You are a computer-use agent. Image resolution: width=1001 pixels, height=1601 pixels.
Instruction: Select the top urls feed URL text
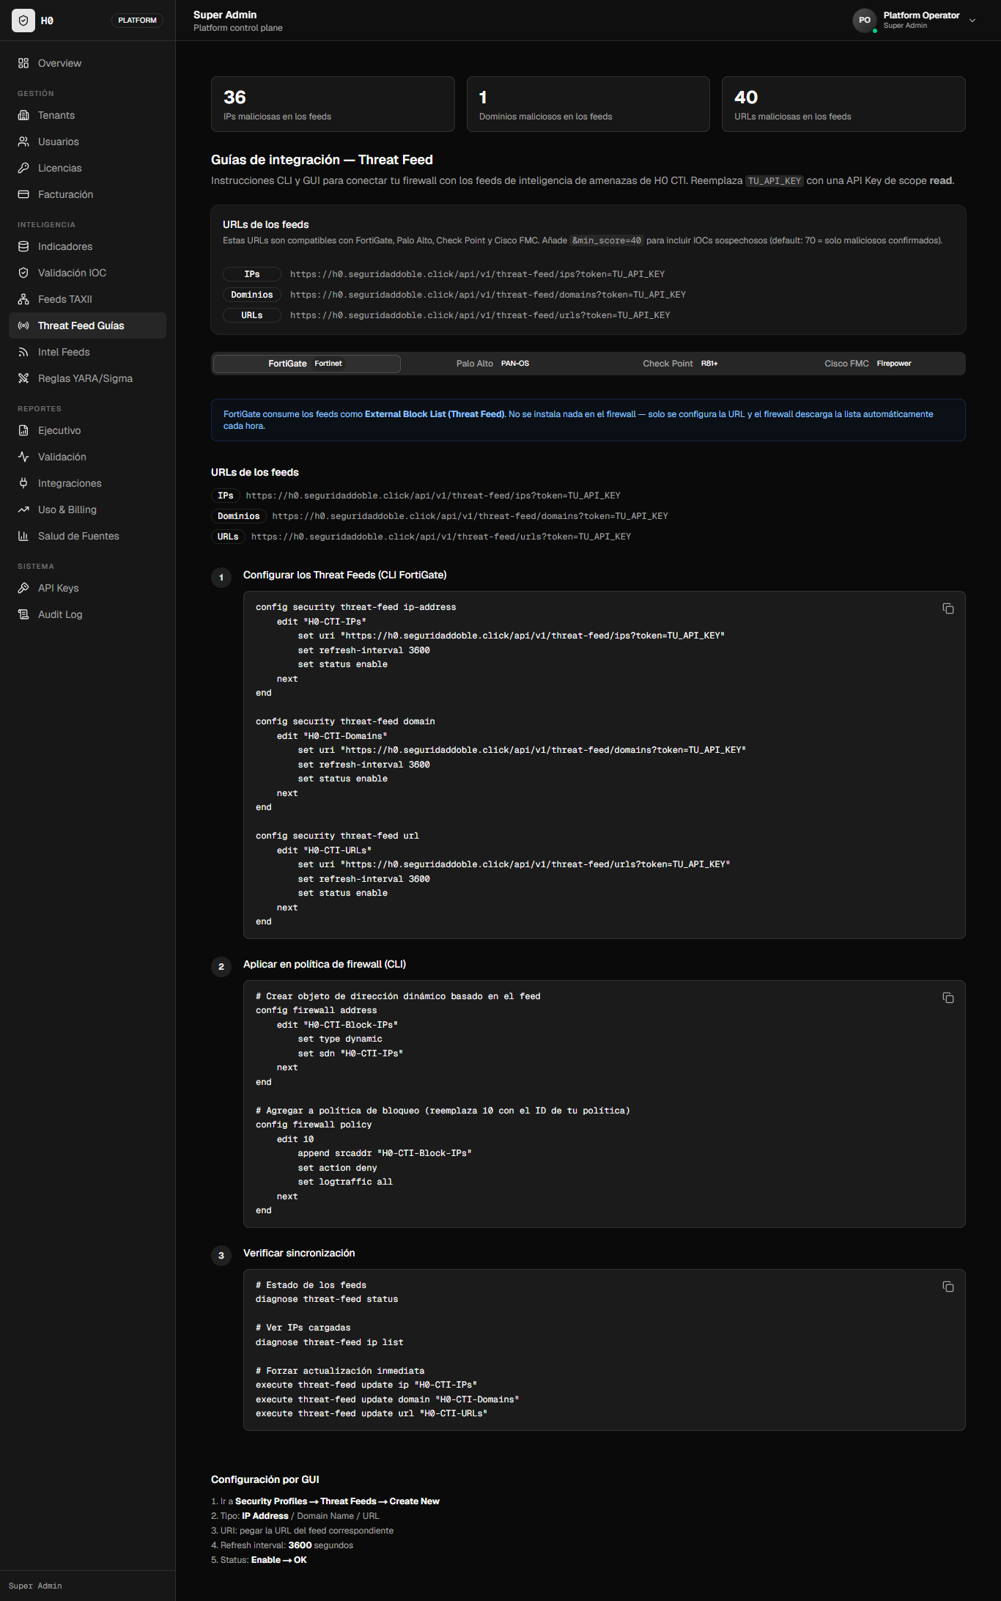coord(480,315)
